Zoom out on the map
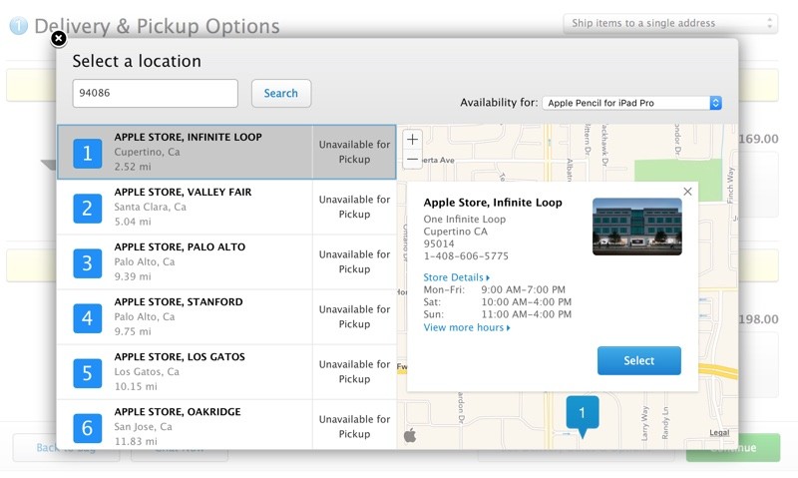Screen dimensions: 798x478 tap(412, 160)
